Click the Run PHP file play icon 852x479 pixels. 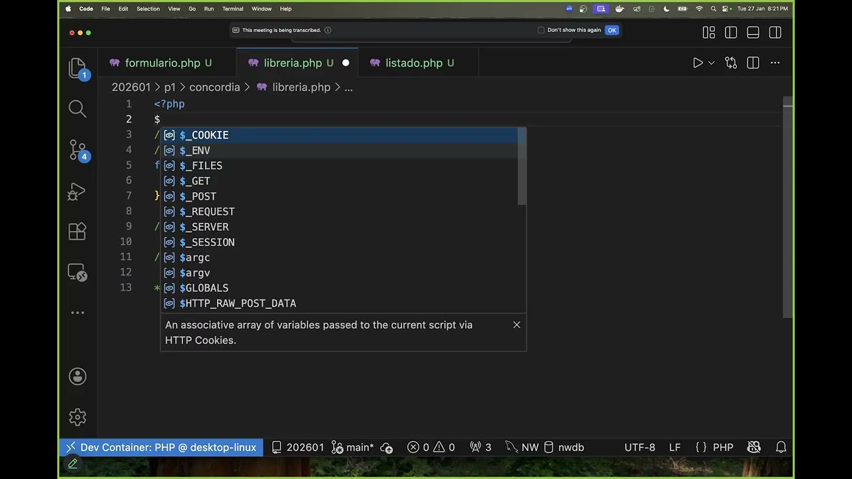point(698,63)
